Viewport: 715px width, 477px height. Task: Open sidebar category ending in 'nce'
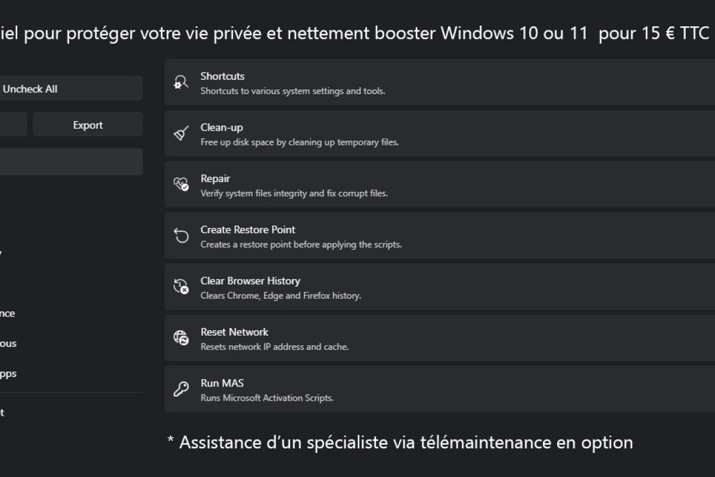click(8, 314)
